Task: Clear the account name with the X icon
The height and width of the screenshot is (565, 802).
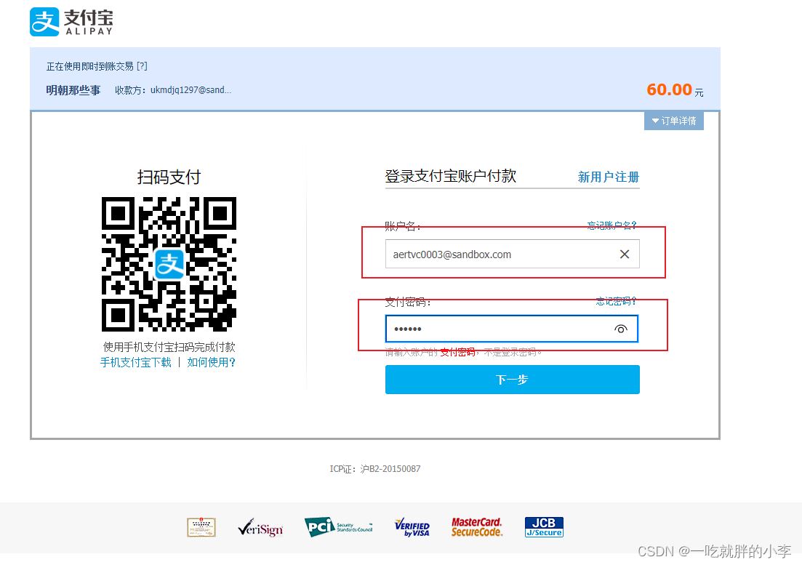Action: [625, 254]
